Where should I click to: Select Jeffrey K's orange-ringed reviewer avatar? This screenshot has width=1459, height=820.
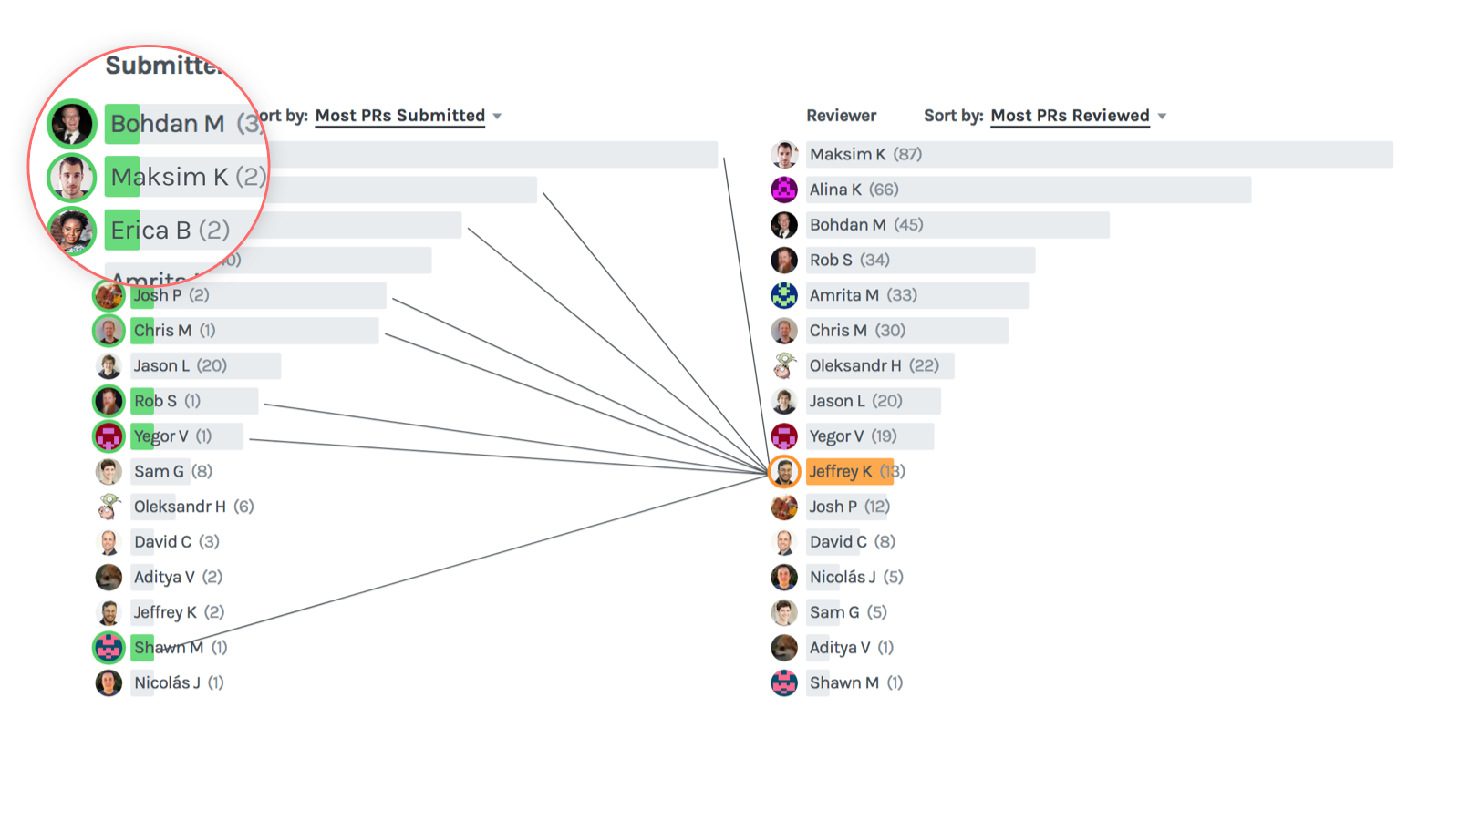pyautogui.click(x=784, y=471)
